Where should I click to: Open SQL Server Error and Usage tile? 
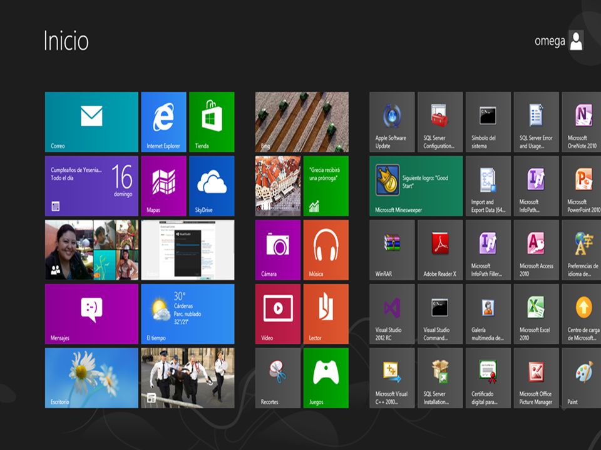click(537, 122)
